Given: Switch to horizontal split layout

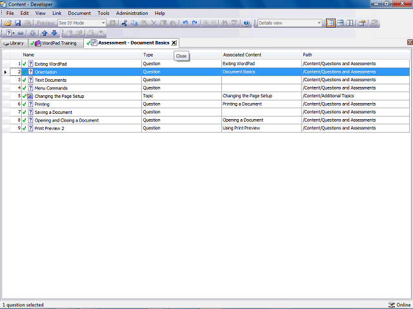Looking at the screenshot, I should 340,23.
